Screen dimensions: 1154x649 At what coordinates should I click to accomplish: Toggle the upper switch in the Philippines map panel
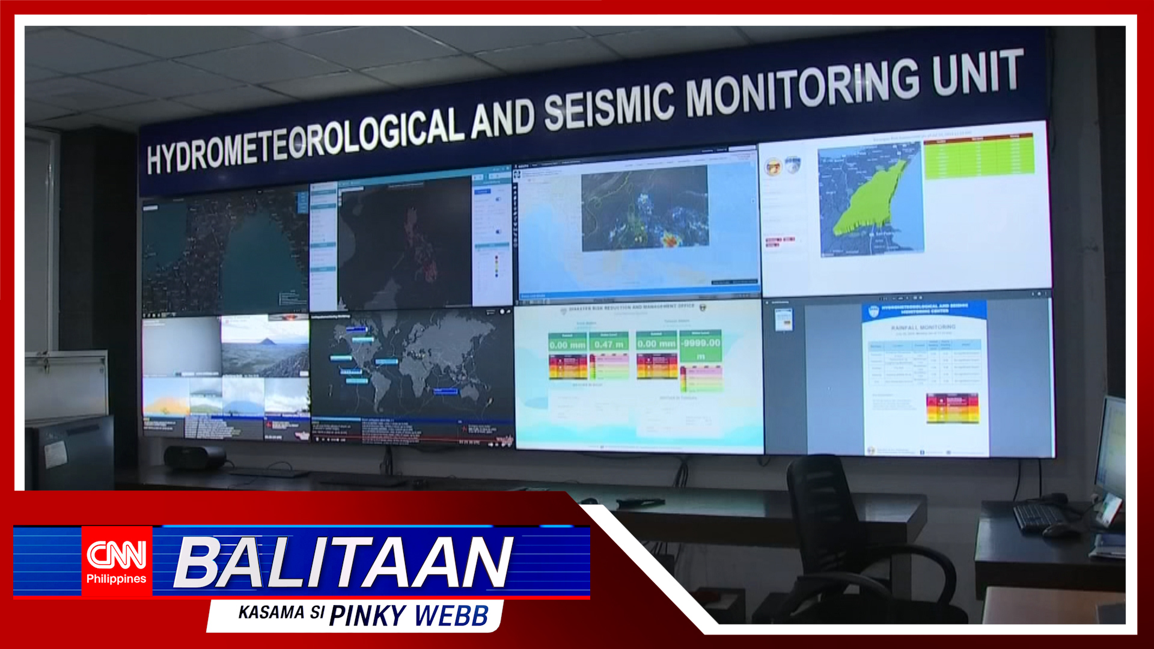498,198
